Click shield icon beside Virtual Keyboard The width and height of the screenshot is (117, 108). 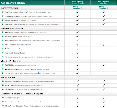coord(3,69)
